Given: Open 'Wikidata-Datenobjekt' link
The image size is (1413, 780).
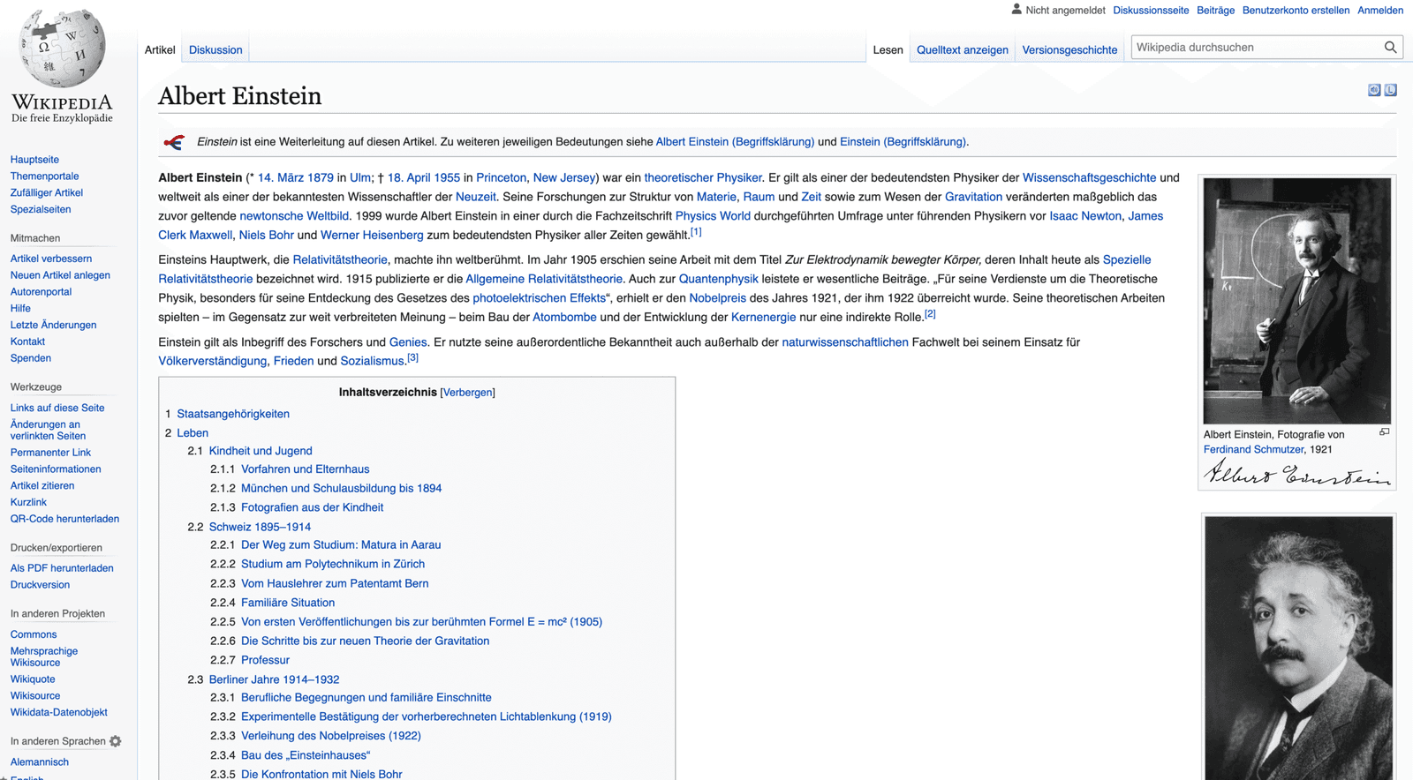Looking at the screenshot, I should tap(59, 713).
